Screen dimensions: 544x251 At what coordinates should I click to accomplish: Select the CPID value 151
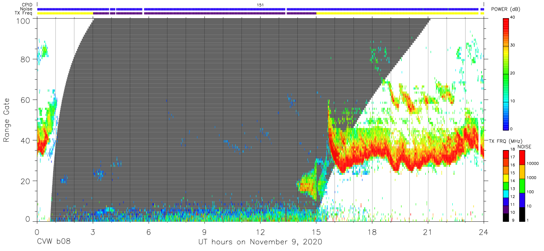[260, 5]
